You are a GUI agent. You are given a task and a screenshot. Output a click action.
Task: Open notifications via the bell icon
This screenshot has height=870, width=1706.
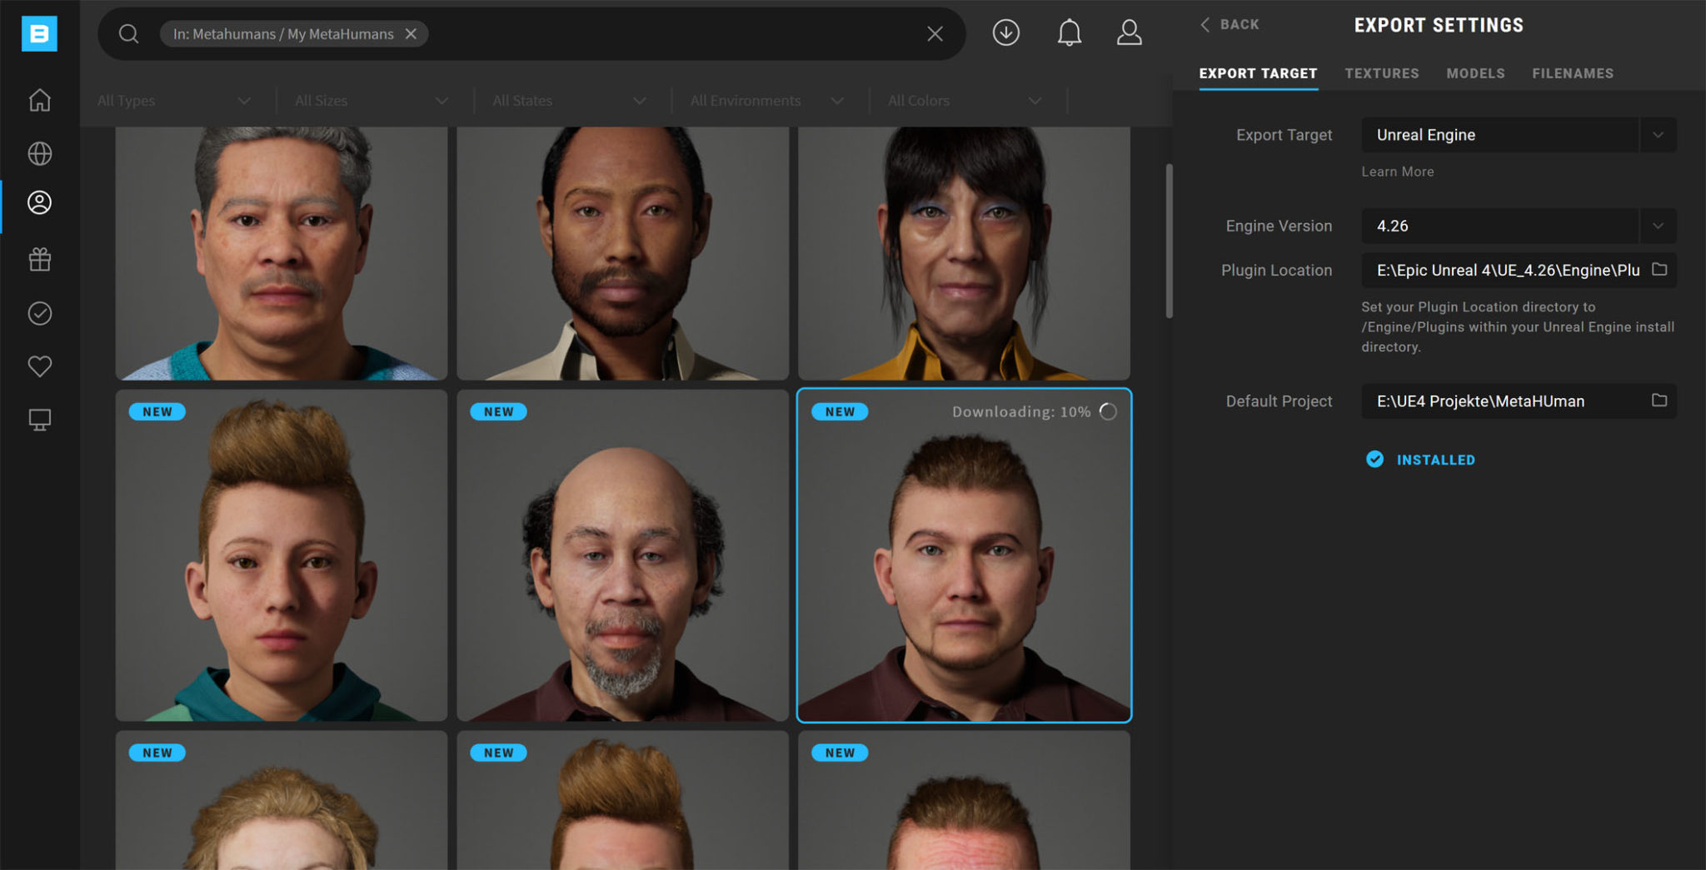(1070, 32)
